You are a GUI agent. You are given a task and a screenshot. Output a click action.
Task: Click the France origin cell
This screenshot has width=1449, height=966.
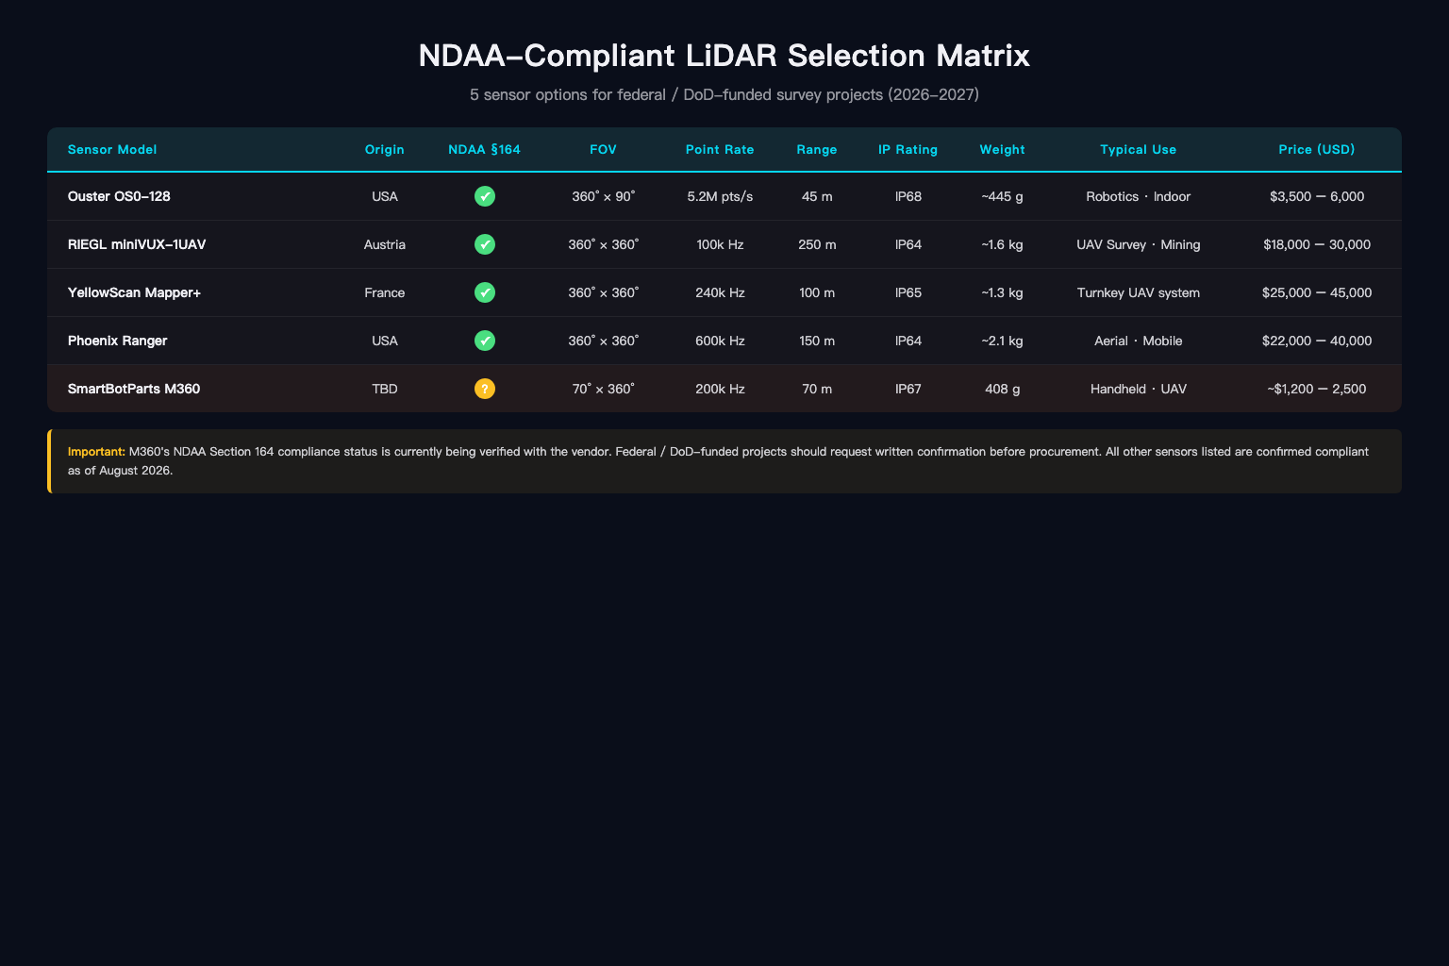[x=385, y=292]
